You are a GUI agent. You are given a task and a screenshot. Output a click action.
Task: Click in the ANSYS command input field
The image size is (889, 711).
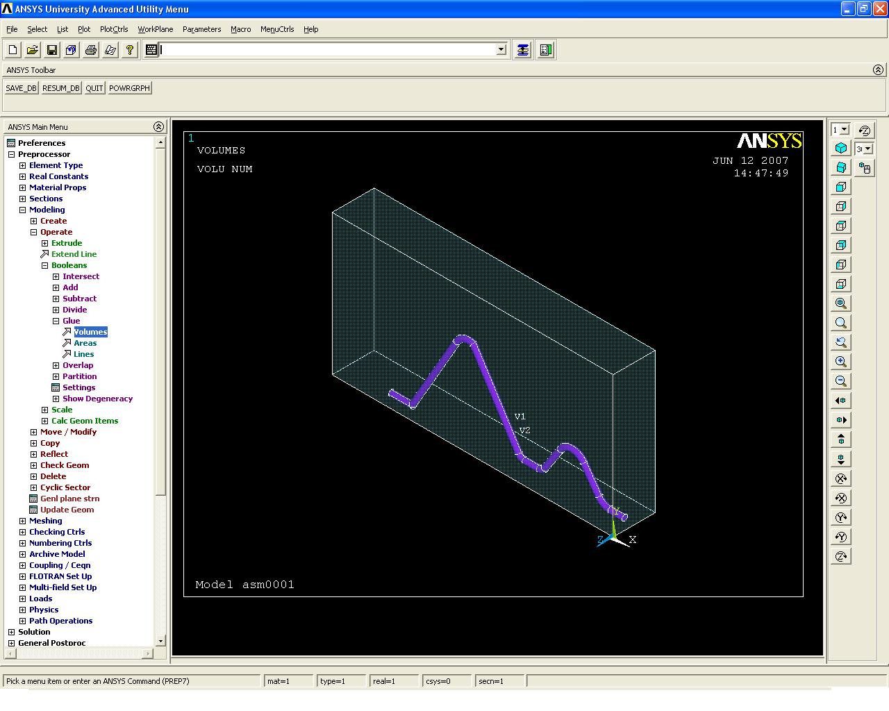point(328,50)
